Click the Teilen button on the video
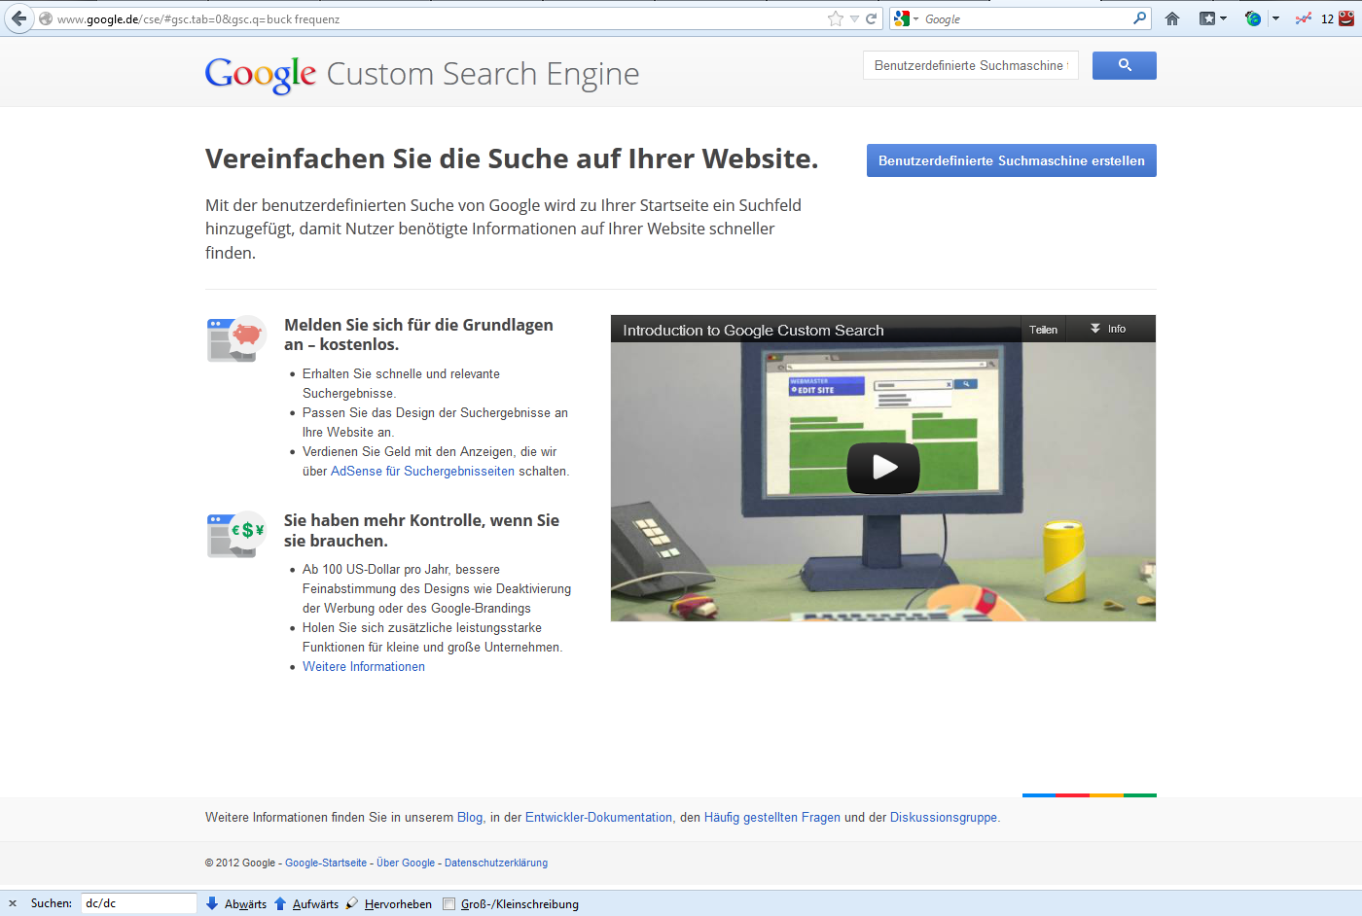The width and height of the screenshot is (1362, 916). [1043, 329]
